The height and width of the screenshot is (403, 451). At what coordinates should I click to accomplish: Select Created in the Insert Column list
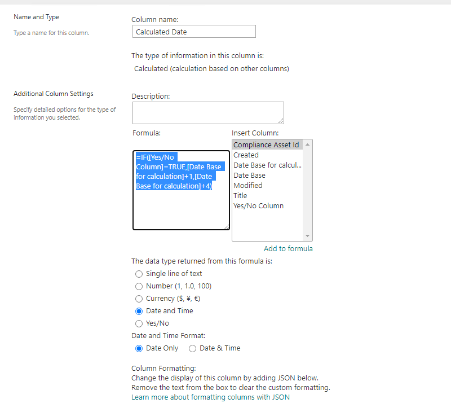267,155
